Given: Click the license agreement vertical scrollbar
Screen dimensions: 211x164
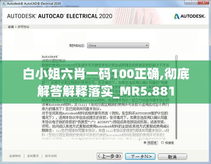Looking at the screenshot, I should pyautogui.click(x=176, y=97).
